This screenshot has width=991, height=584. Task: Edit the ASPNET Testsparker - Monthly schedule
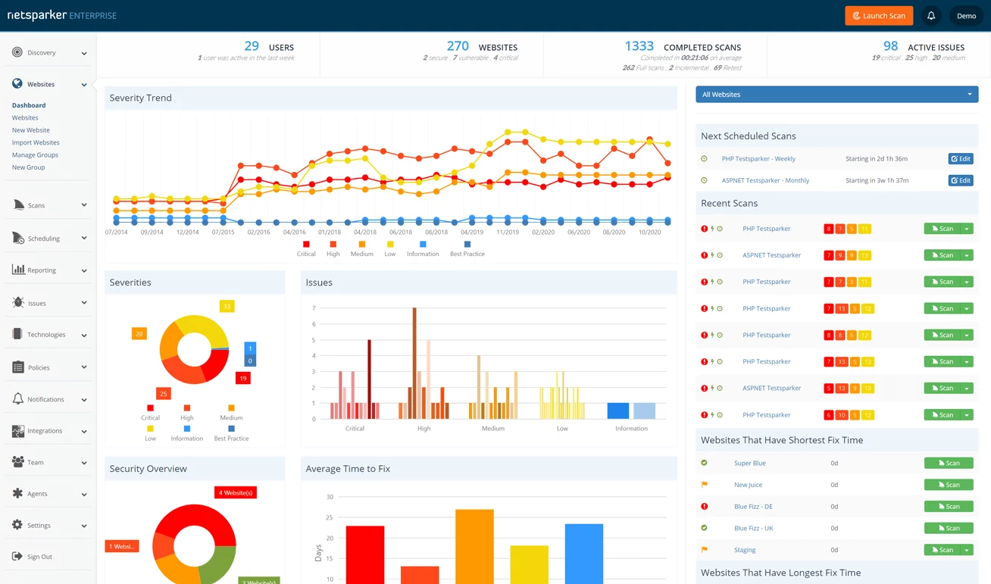961,180
